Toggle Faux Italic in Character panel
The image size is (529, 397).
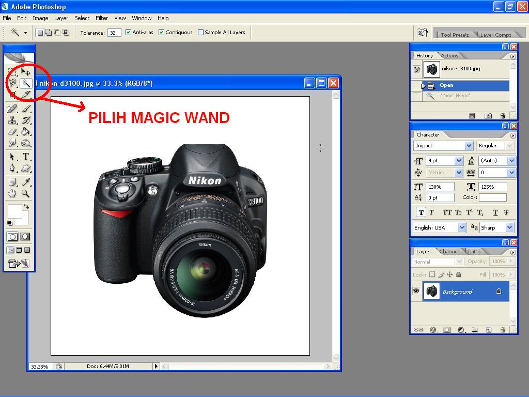coord(431,212)
